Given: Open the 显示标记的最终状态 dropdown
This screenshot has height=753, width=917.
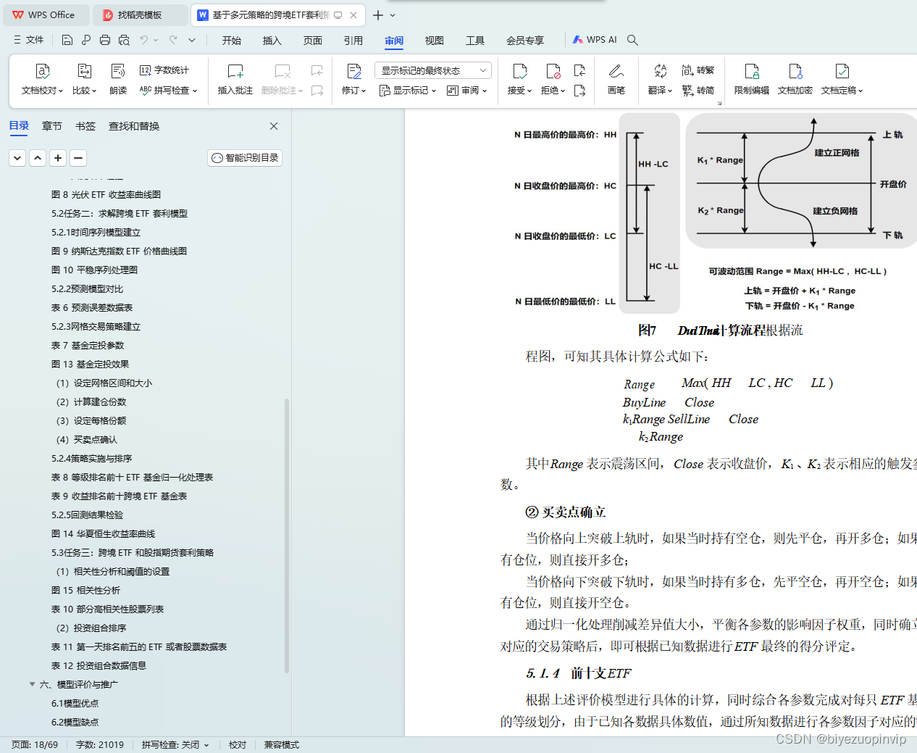Looking at the screenshot, I should [x=432, y=70].
